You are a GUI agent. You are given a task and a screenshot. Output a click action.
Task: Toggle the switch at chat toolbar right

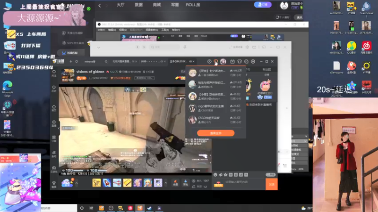coord(270,175)
